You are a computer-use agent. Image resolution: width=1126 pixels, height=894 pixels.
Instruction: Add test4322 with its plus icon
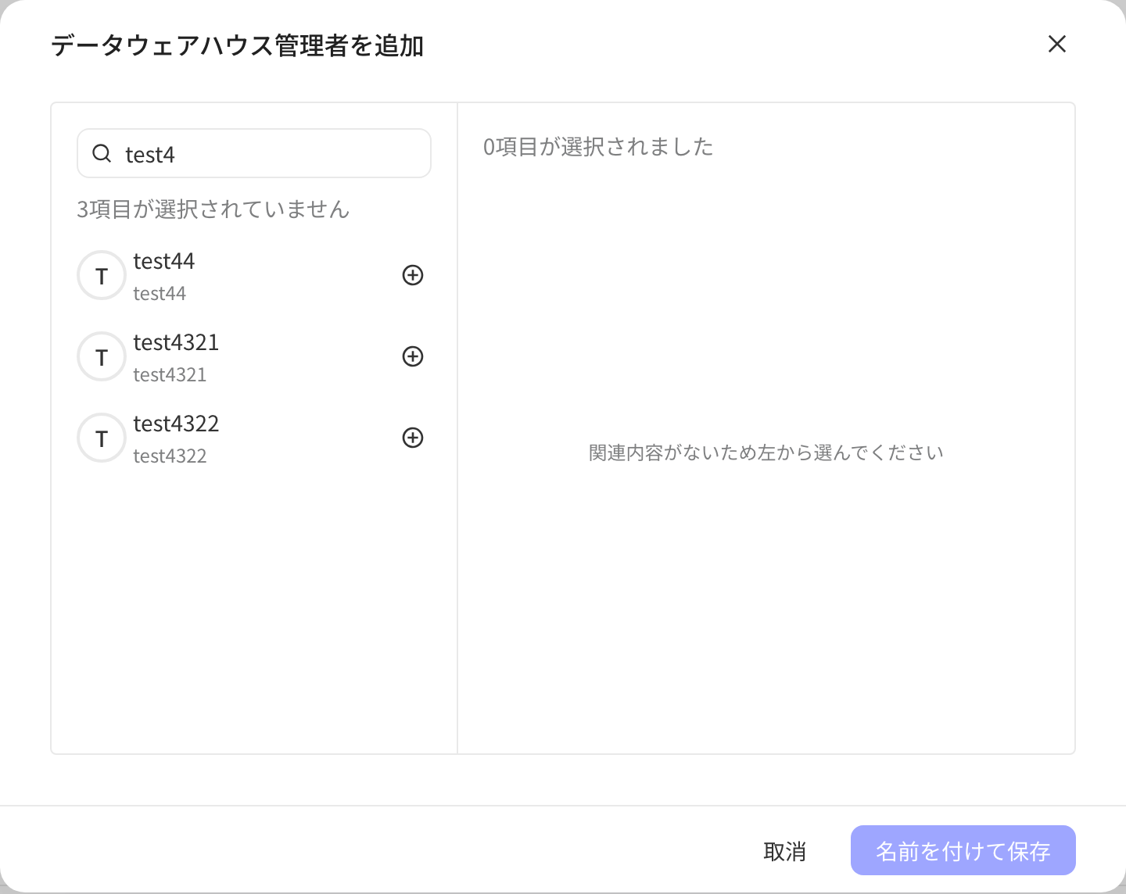pyautogui.click(x=413, y=438)
